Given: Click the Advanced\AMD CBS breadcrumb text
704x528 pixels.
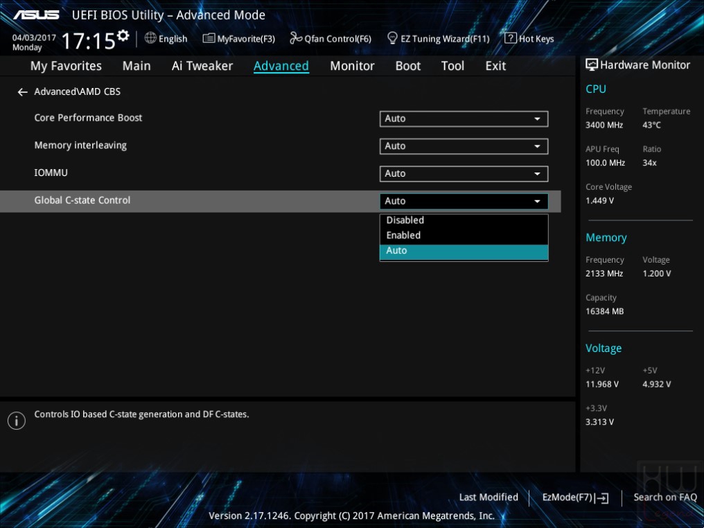Looking at the screenshot, I should point(77,91).
